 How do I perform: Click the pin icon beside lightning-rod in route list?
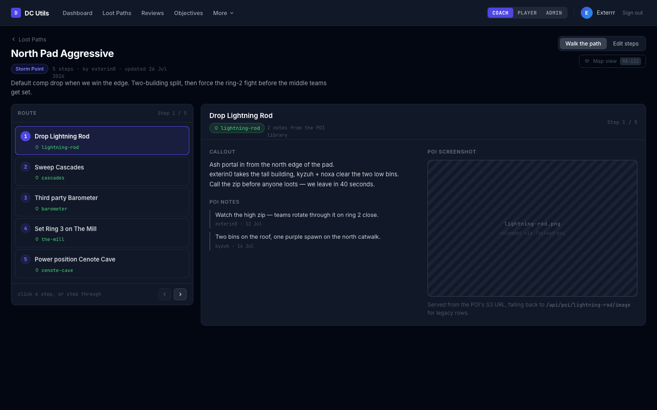[37, 147]
